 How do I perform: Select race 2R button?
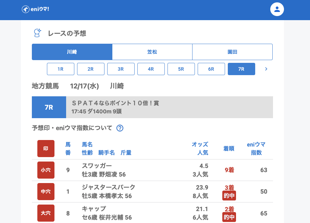tap(91, 69)
